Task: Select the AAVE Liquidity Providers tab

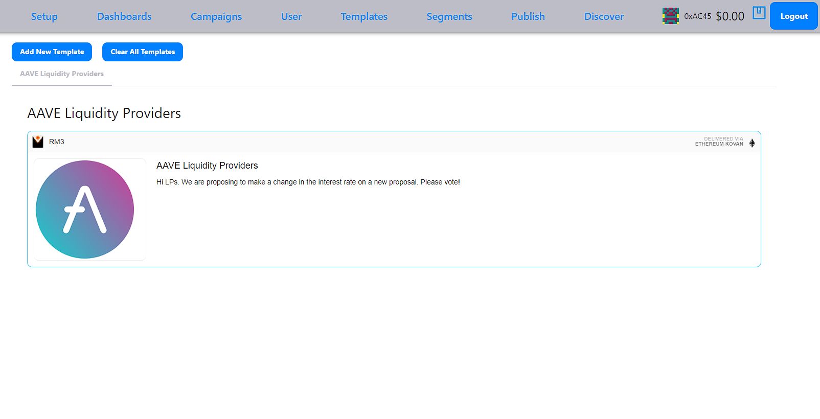Action: click(62, 74)
